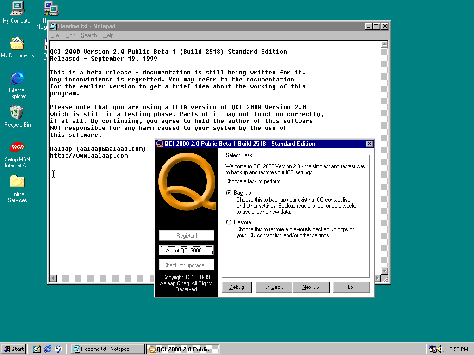Click Notepad horizontal scrollbar left arrow
This screenshot has width=474, height=355.
pyautogui.click(x=53, y=278)
